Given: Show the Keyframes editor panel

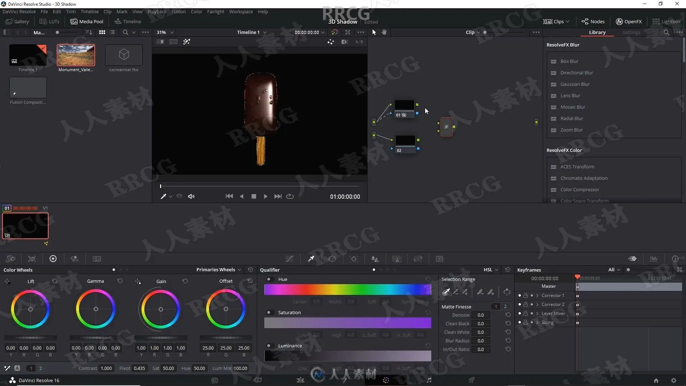Looking at the screenshot, I should pyautogui.click(x=632, y=259).
